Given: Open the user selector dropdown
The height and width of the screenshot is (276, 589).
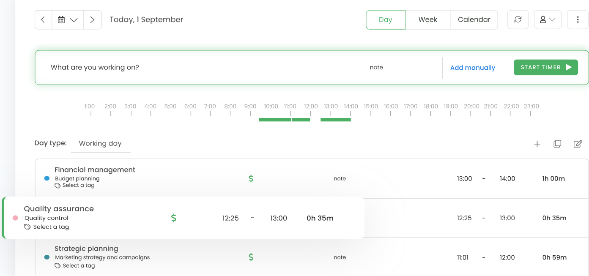Looking at the screenshot, I should click(548, 20).
